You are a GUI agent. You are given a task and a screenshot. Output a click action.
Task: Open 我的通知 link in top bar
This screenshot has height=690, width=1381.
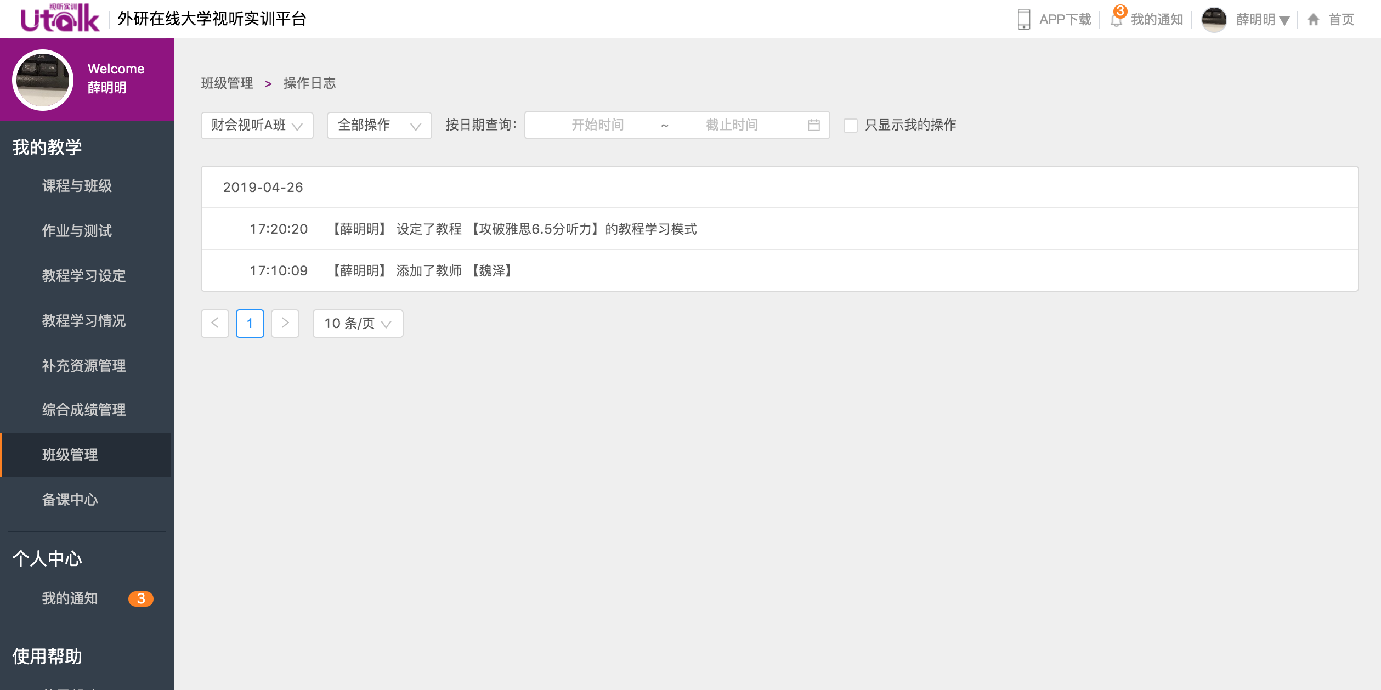pos(1156,20)
